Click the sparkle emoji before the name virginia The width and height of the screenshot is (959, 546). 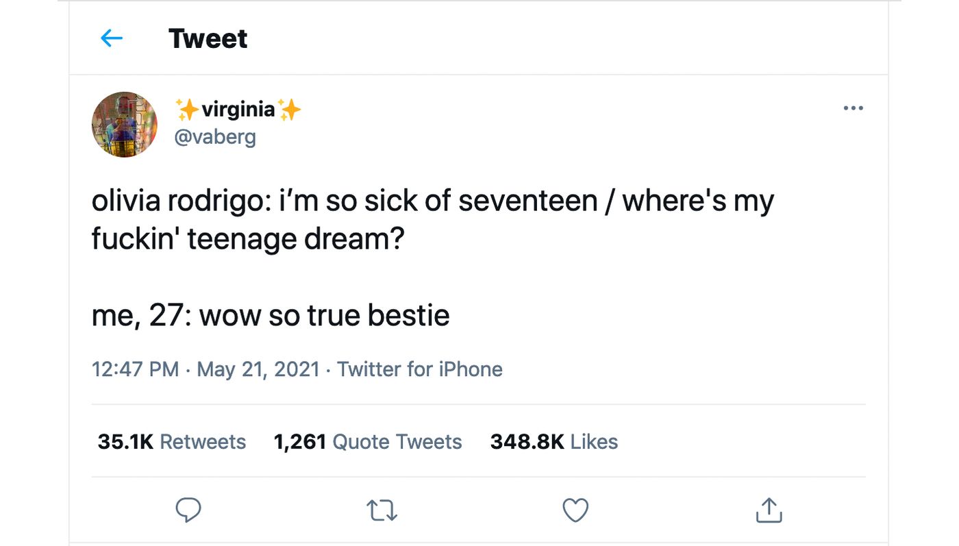(x=186, y=109)
